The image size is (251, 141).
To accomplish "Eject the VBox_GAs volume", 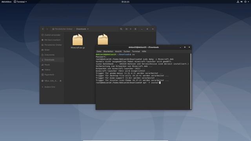I will [x=60, y=81].
